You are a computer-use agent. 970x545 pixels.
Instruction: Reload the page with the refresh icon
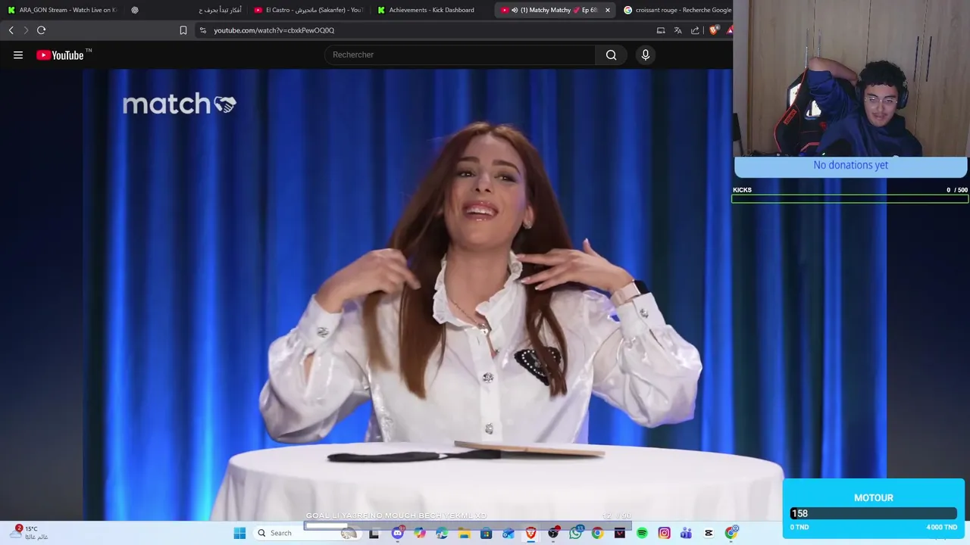42,30
